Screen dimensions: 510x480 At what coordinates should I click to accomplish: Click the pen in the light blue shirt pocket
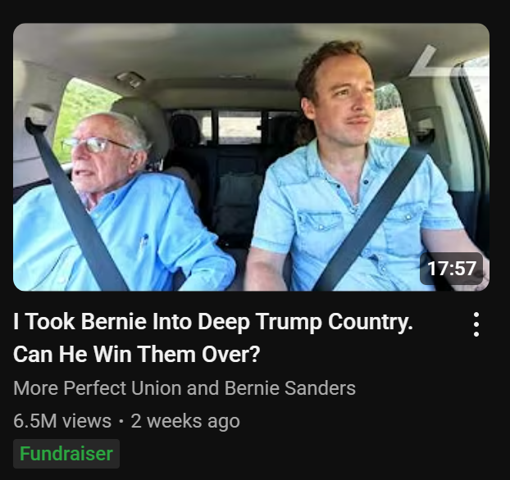[x=143, y=242]
